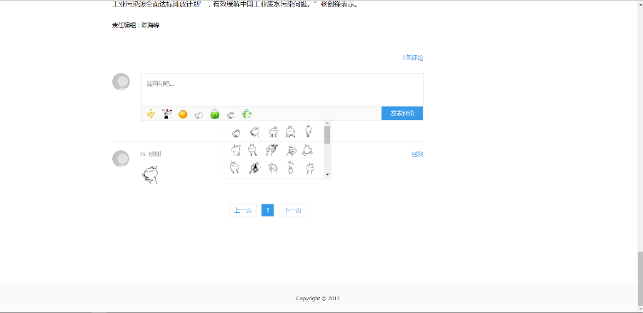Viewport: 643px width, 313px height.
Task: Click the emoji panel scrollbar thumb
Action: tap(327, 135)
